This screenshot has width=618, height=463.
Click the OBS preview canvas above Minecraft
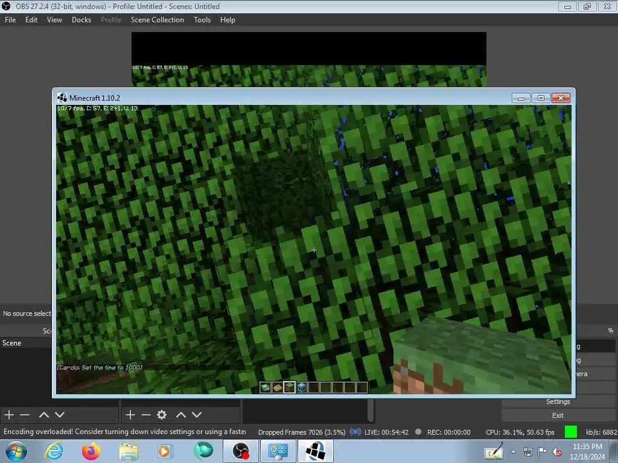[308, 59]
